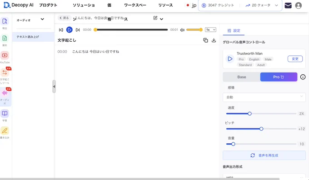Image resolution: width=309 pixels, height=180 pixels.
Task: Download the transcription
Action: pyautogui.click(x=214, y=40)
